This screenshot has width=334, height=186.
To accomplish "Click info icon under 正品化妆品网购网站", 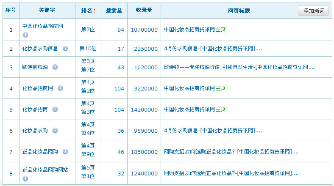I will click(25, 178).
